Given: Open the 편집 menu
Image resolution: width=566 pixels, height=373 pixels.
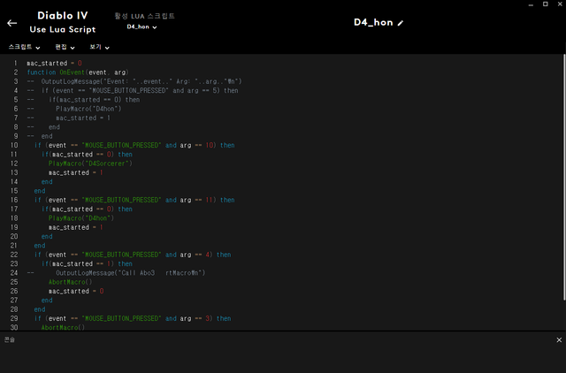Looking at the screenshot, I should click(65, 47).
